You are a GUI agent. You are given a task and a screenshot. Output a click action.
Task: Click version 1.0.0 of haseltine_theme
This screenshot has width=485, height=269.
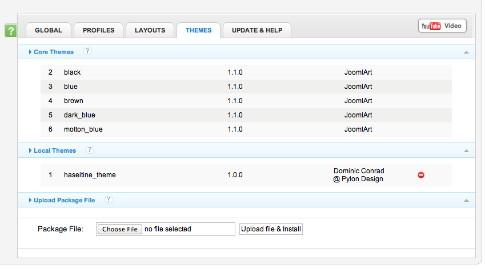click(x=235, y=175)
